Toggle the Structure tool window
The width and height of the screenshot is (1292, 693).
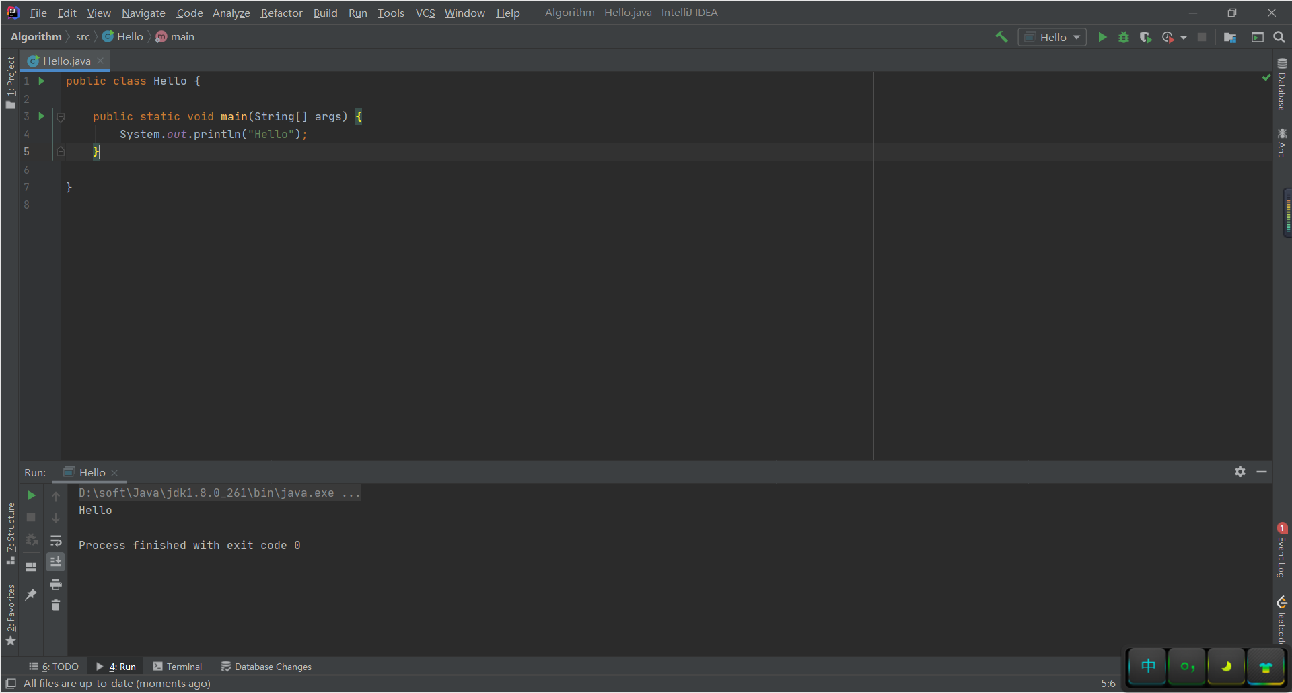coord(10,534)
